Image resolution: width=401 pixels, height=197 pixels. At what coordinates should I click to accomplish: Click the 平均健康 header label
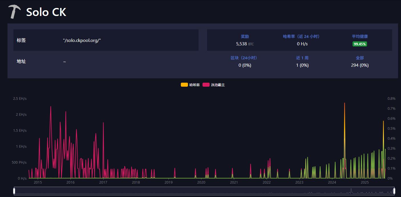(x=360, y=36)
